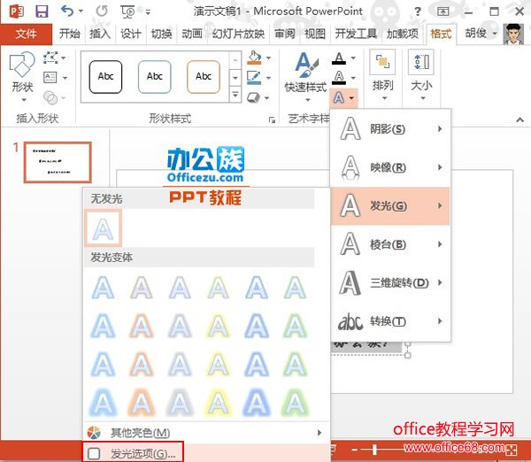Image resolution: width=531 pixels, height=462 pixels.
Task: Switch to the Transitions tab
Action: (x=161, y=34)
